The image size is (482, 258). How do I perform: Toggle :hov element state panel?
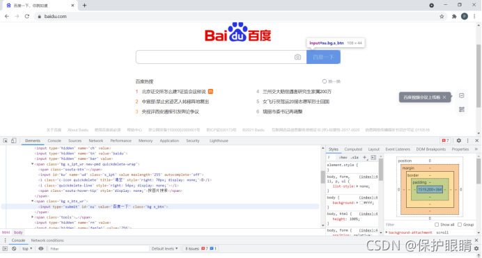coord(343,157)
